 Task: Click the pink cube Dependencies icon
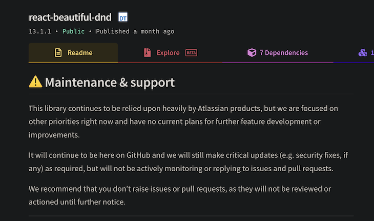252,53
